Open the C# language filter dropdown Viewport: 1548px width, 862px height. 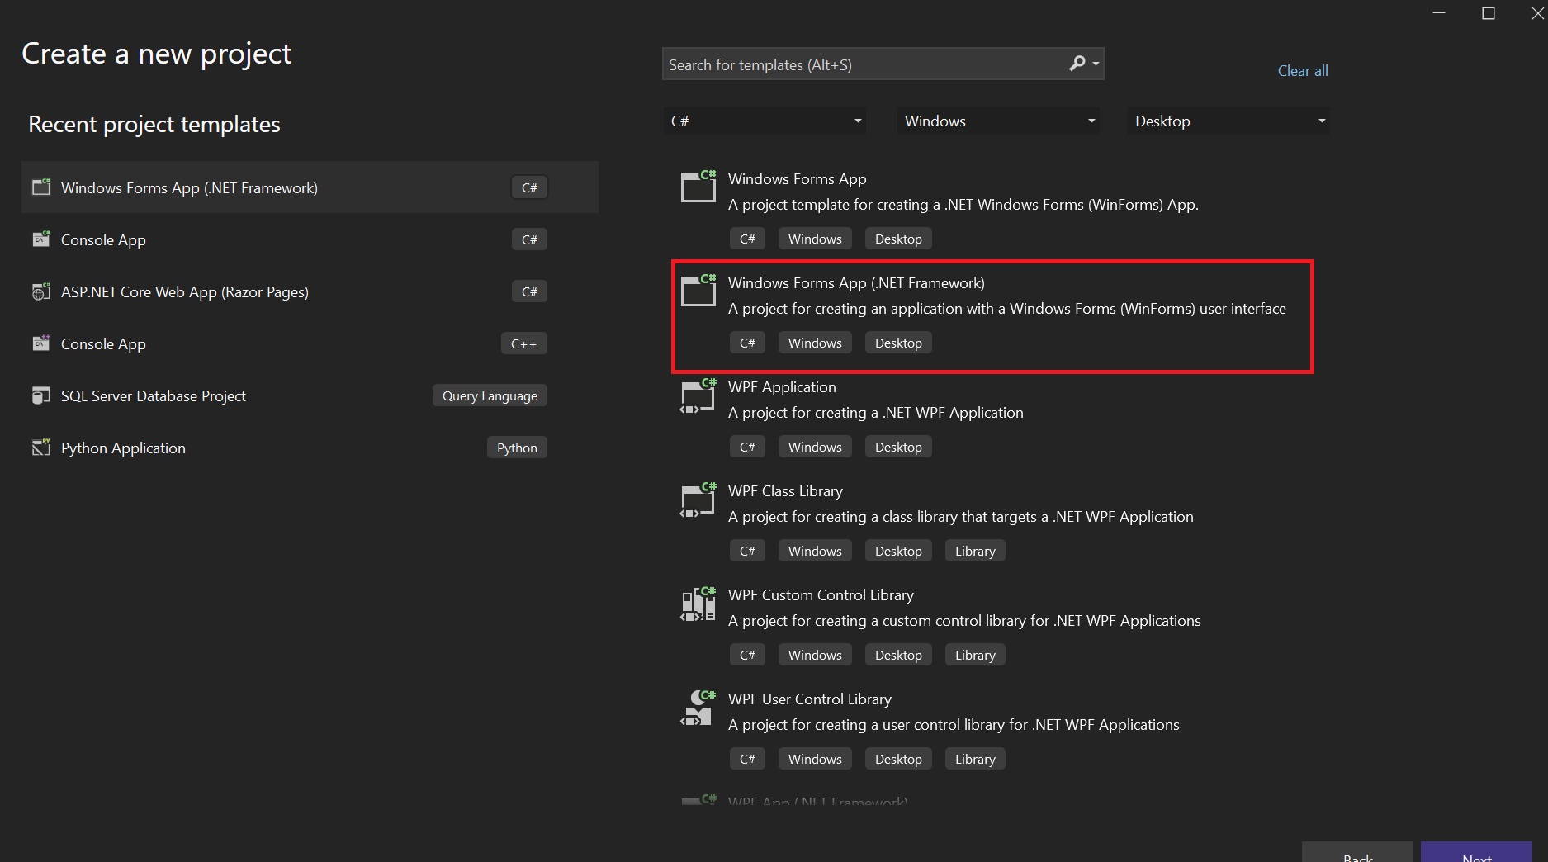point(765,121)
